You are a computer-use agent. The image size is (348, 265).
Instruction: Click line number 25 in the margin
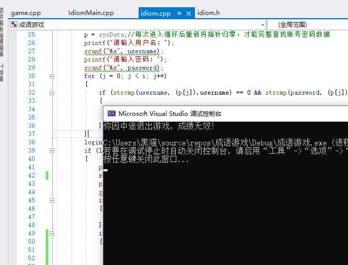click(x=32, y=35)
